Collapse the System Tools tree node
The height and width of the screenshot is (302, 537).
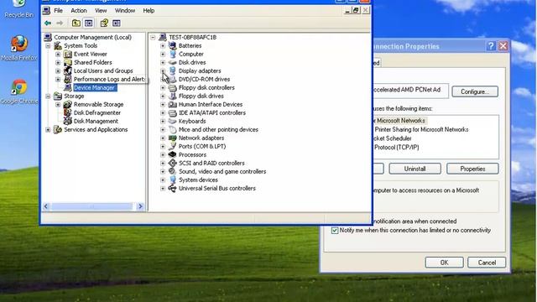tap(49, 46)
